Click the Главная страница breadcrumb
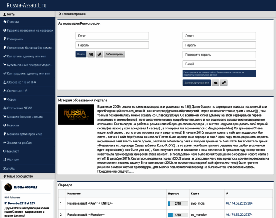 [x=74, y=14]
